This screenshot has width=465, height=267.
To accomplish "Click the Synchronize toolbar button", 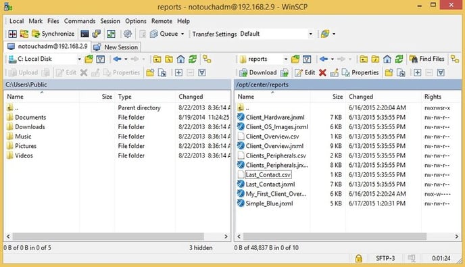I will coord(53,34).
